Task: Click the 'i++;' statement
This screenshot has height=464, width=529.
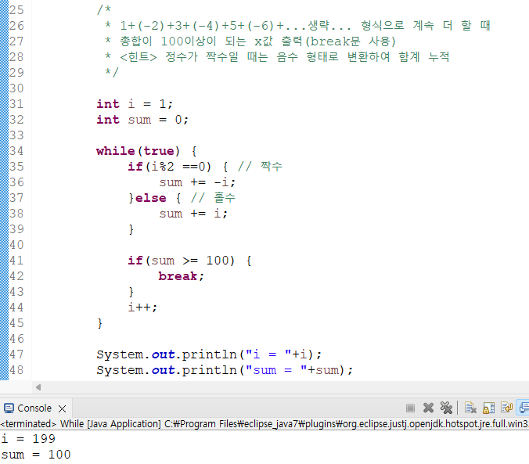Action: tap(142, 308)
